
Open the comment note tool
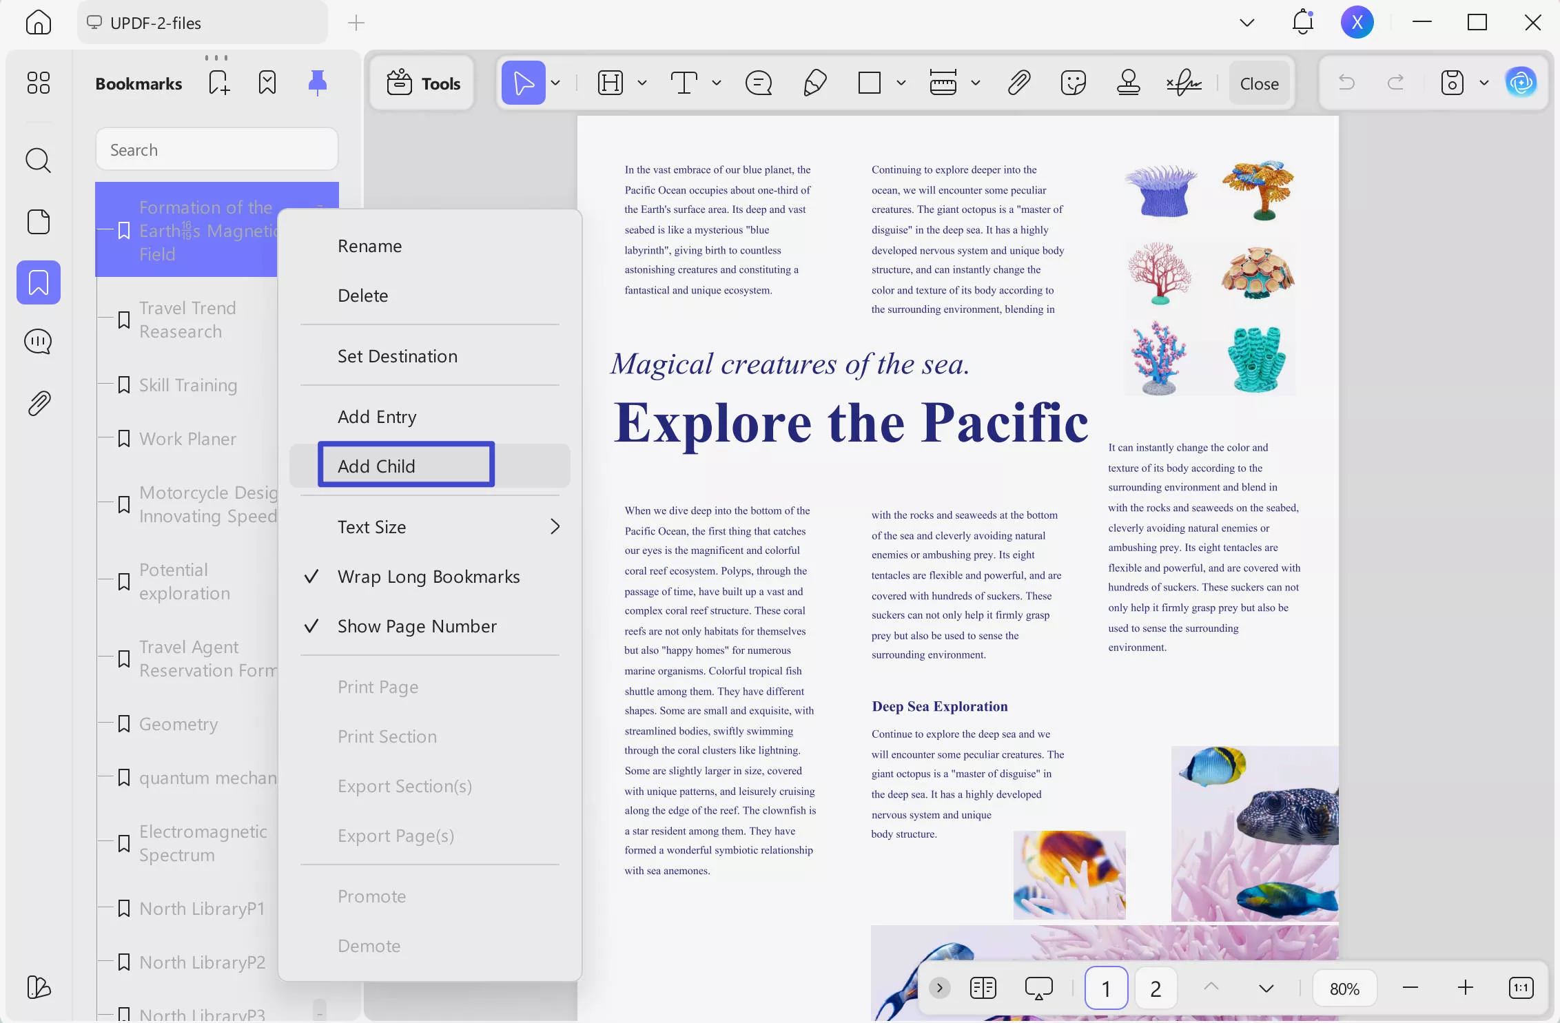click(758, 83)
